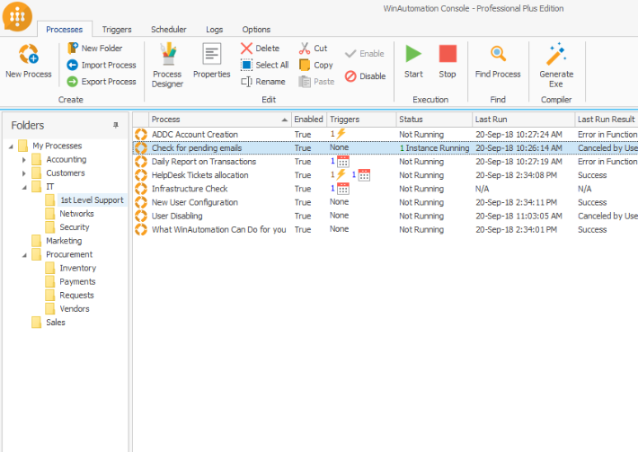Select the ADDC Account Creation process
Screen dimensions: 638x452
194,134
